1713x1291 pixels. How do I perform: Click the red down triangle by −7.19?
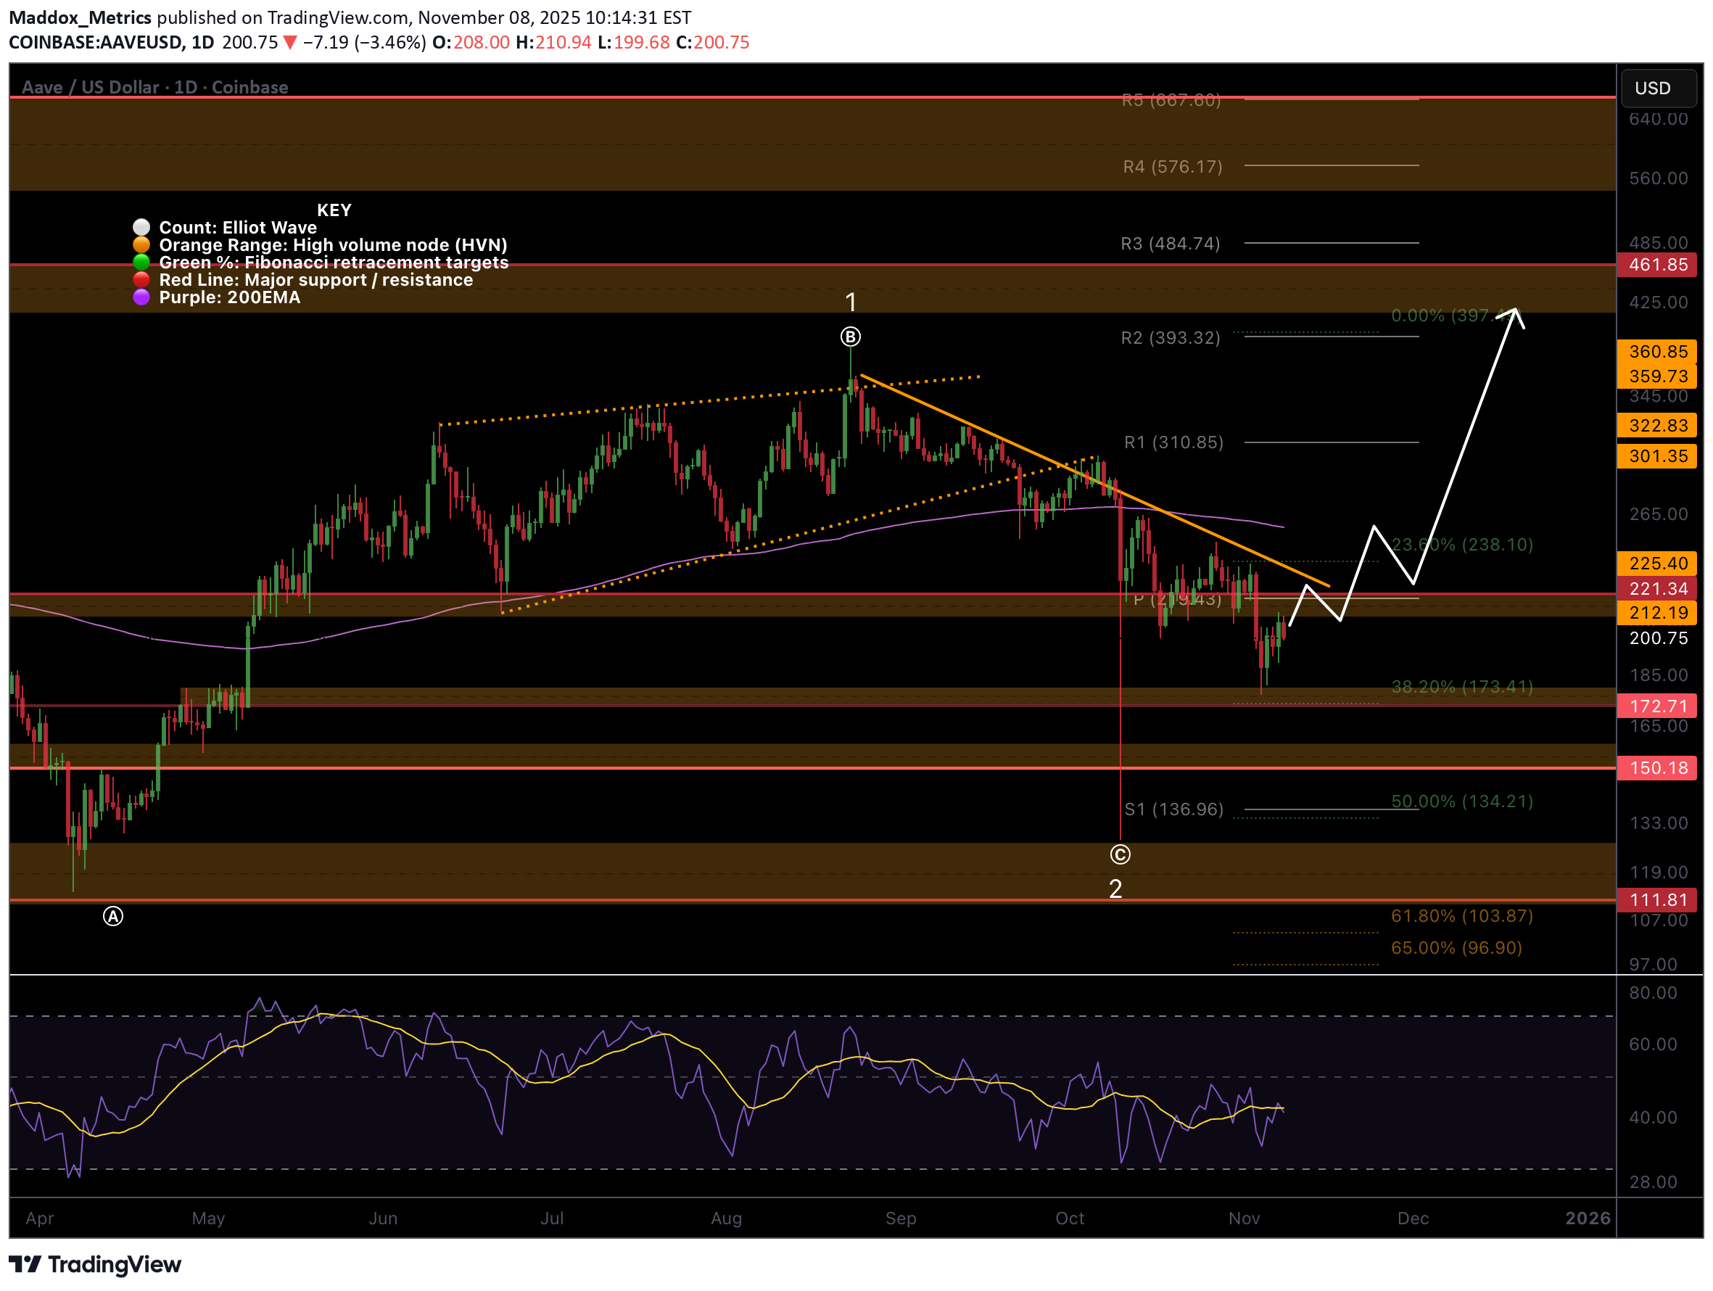(289, 43)
